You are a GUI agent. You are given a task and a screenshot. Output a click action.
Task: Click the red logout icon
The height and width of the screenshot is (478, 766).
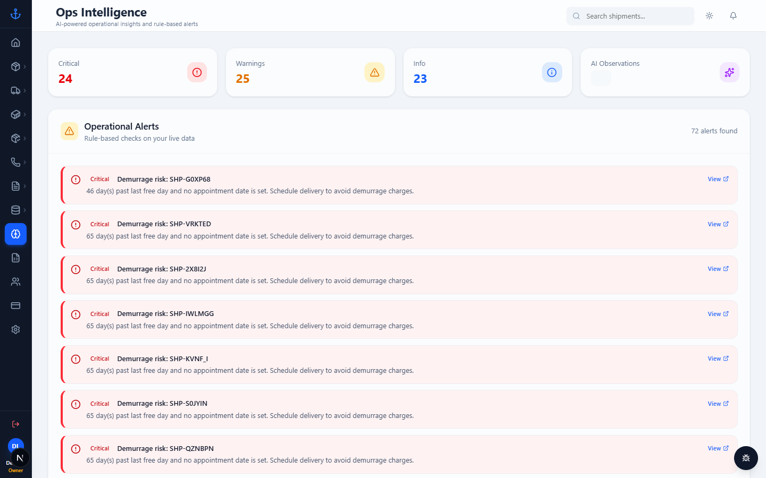click(15, 424)
